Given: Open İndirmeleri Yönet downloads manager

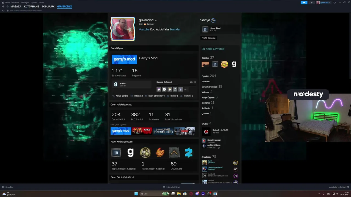Looking at the screenshot, I should click(x=171, y=187).
